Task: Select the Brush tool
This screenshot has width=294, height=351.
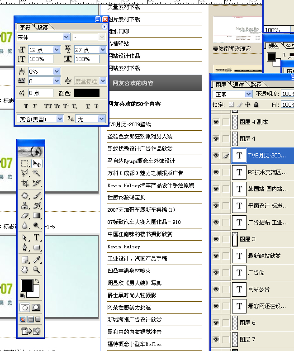Action: coord(37,196)
